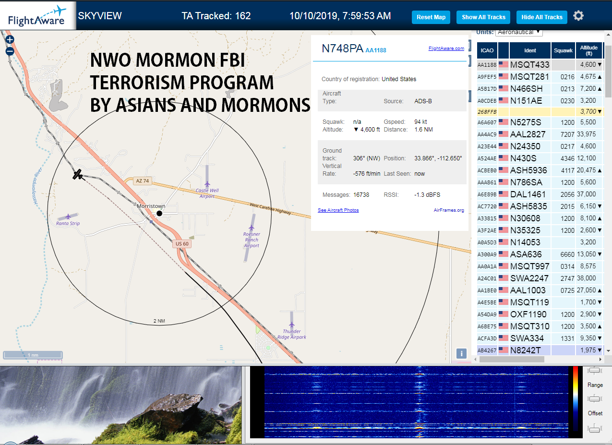Select the N14053 ident cell
This screenshot has width=612, height=445.
[x=530, y=242]
